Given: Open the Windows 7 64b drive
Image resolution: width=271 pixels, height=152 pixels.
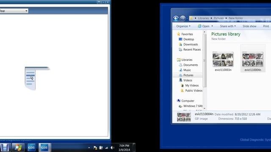Looking at the screenshot, I should (x=193, y=106).
